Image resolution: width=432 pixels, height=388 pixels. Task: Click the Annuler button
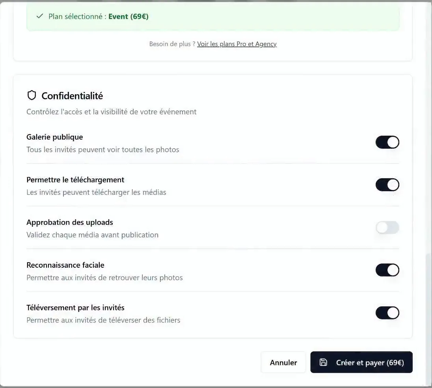[283, 362]
